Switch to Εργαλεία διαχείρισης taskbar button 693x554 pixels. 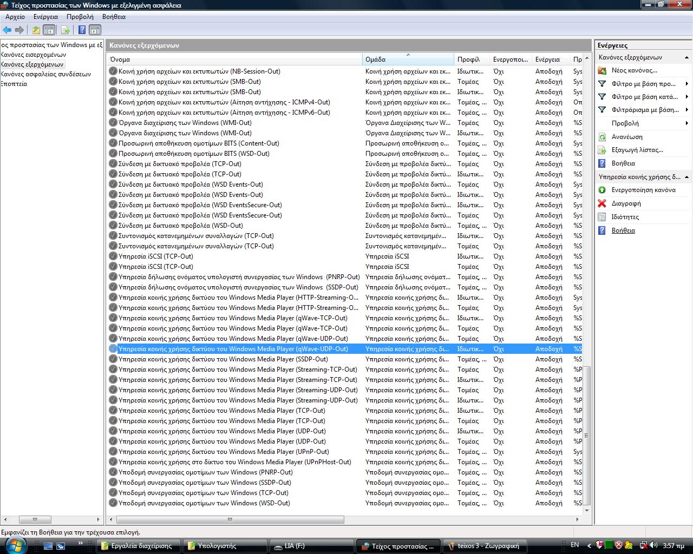(x=139, y=546)
